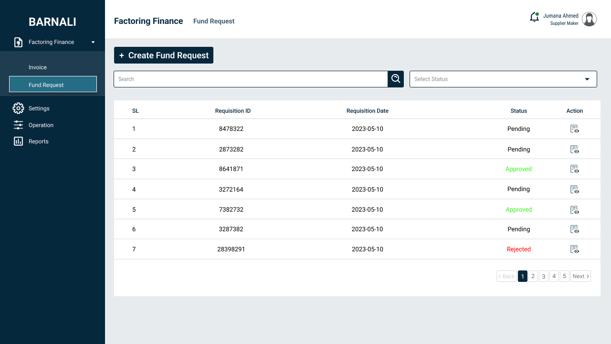Open Invoice menu item in sidebar
This screenshot has height=344, width=611.
pyautogui.click(x=38, y=67)
